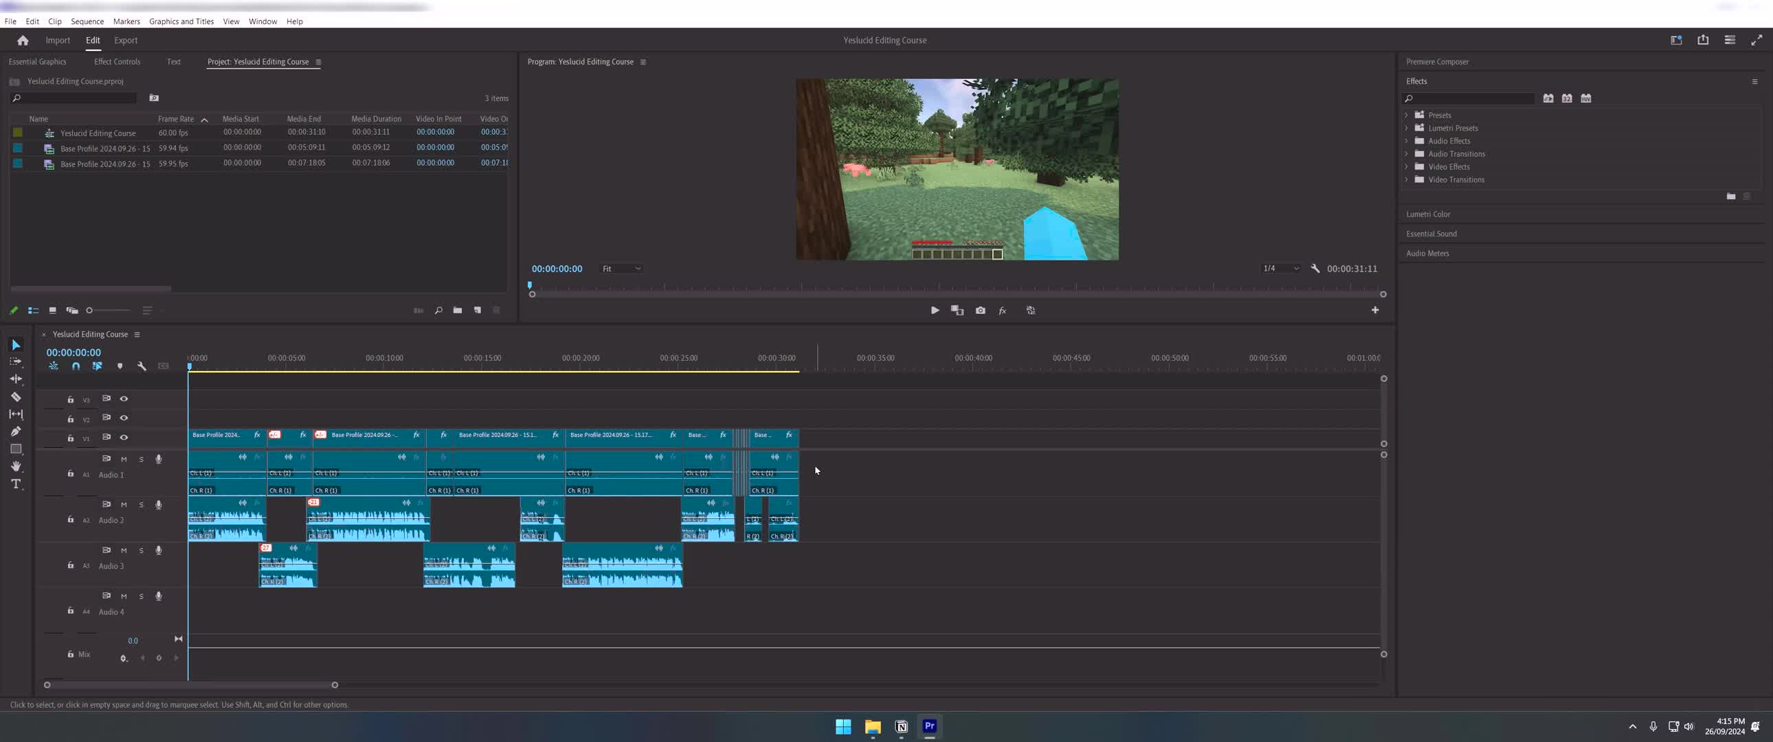This screenshot has width=1773, height=742.
Task: Click Quick Export share icon
Action: click(x=1703, y=40)
